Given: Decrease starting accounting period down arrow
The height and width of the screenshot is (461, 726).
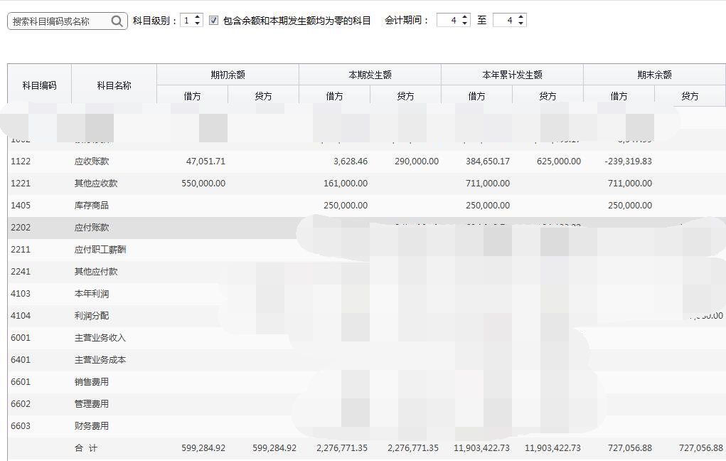Looking at the screenshot, I should 465,24.
